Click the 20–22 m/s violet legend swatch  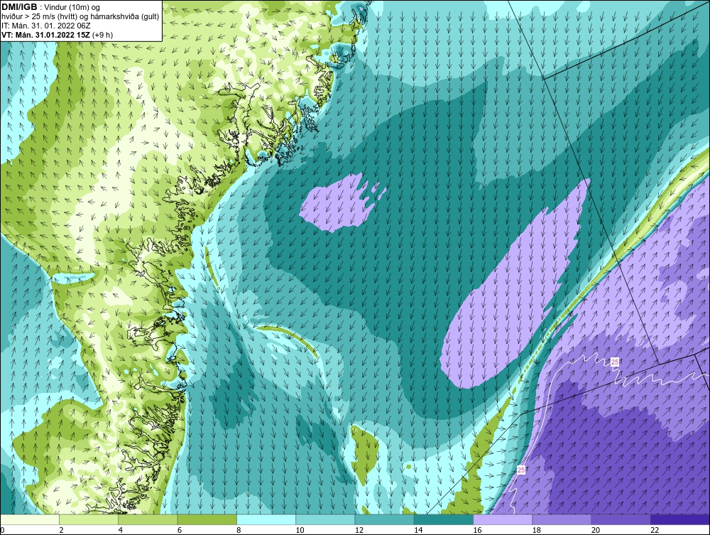(621, 519)
